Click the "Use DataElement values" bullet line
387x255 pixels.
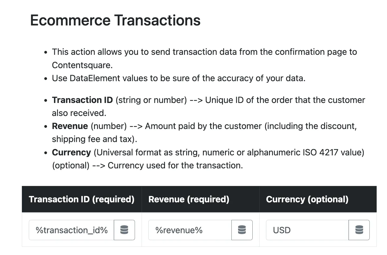click(x=178, y=78)
